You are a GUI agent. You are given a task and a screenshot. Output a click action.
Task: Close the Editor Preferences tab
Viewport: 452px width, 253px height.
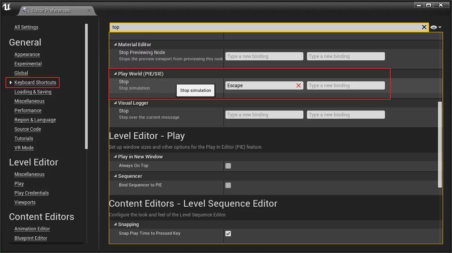[x=89, y=11]
